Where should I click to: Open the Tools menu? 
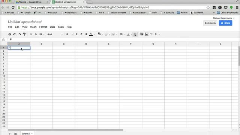tap(61, 27)
